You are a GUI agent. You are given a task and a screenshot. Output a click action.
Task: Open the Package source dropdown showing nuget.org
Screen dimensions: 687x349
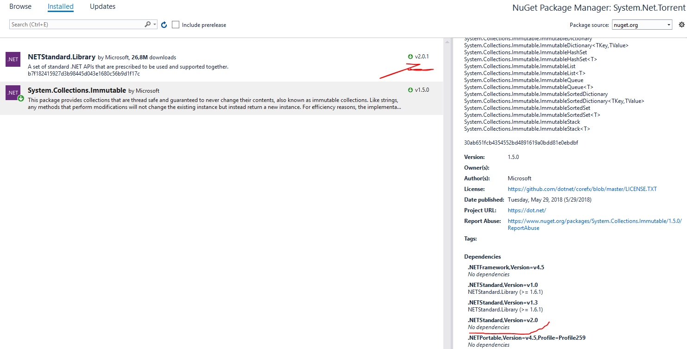(642, 25)
